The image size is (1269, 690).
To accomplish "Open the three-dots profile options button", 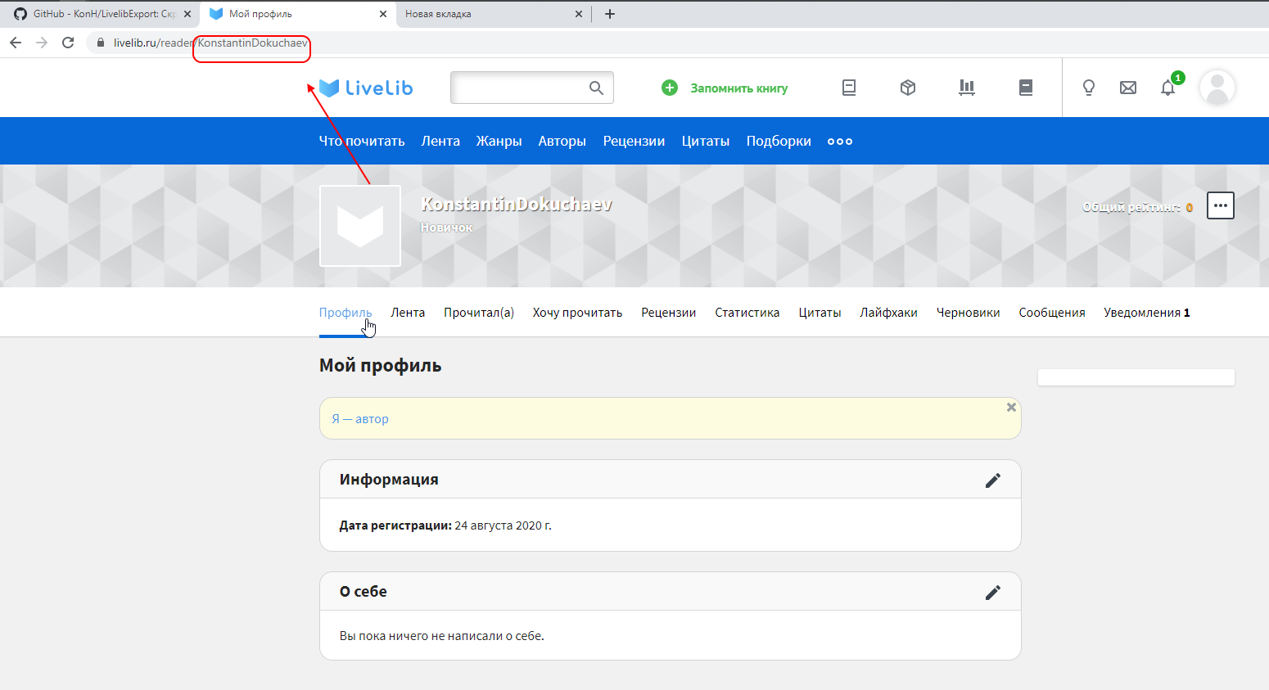I will [1221, 205].
